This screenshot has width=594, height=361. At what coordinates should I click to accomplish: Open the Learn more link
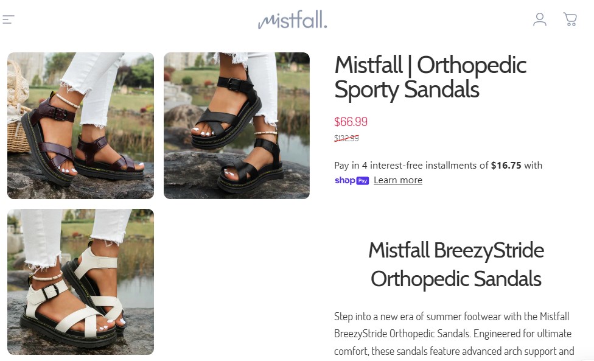pos(398,180)
